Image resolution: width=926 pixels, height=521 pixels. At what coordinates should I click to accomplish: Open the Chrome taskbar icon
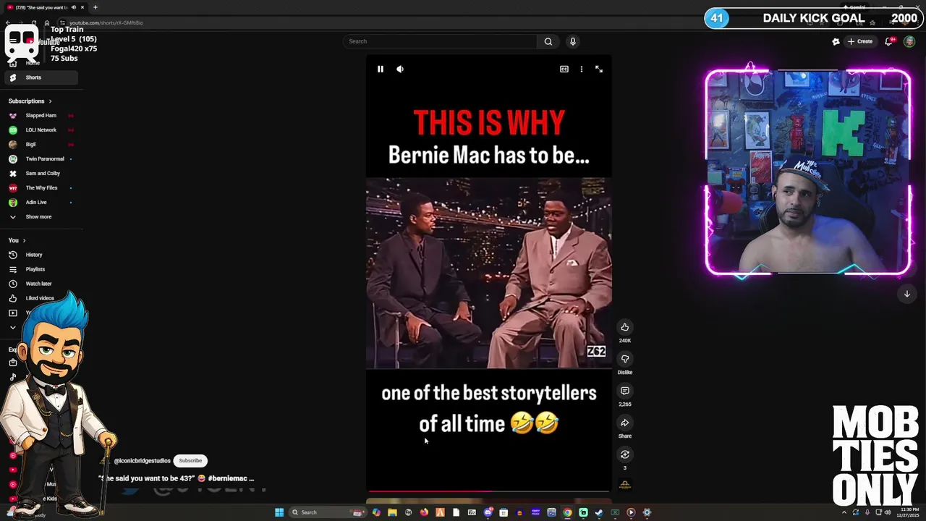pyautogui.click(x=567, y=512)
